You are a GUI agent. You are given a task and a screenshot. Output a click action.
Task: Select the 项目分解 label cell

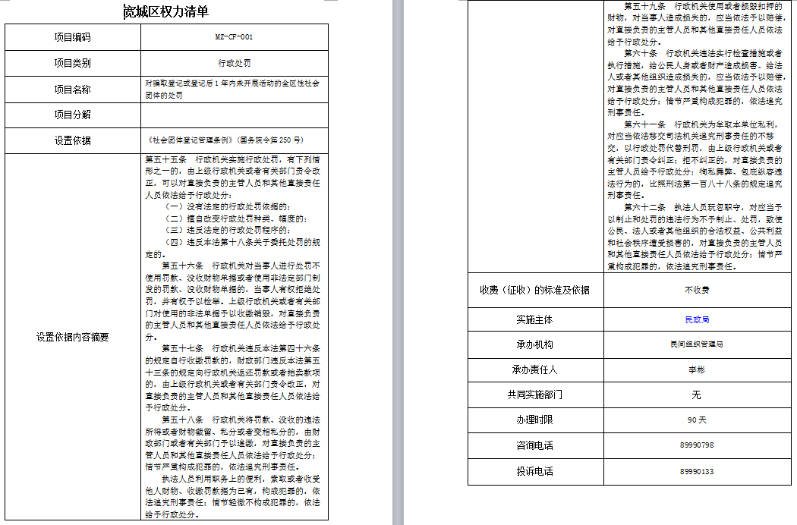73,115
